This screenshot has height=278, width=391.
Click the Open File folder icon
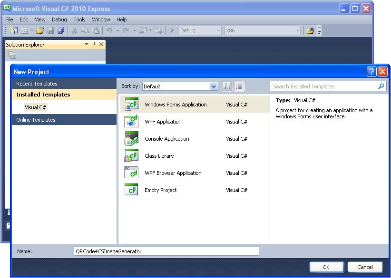[40, 30]
